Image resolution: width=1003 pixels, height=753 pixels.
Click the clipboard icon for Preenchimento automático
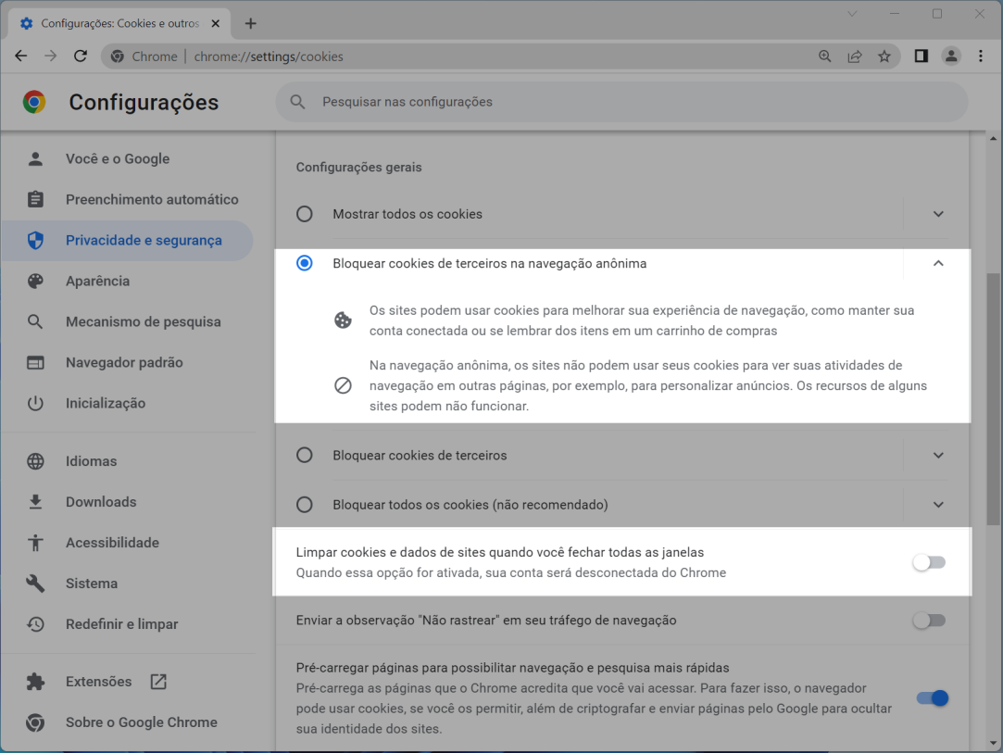tap(35, 200)
